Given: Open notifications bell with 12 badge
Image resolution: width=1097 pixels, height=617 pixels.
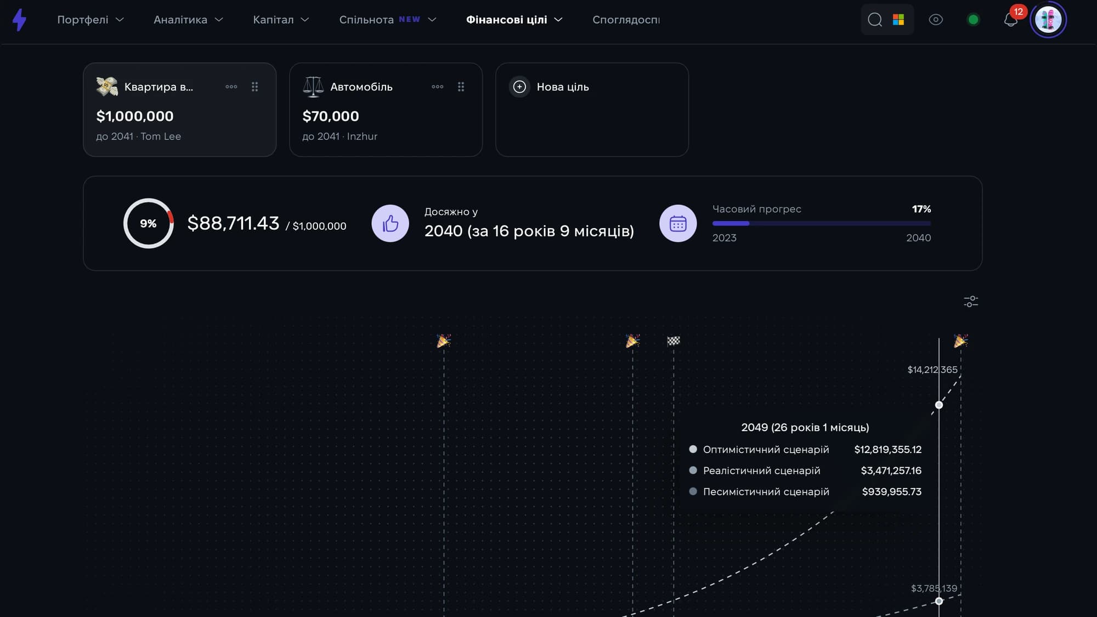Looking at the screenshot, I should (x=1011, y=20).
